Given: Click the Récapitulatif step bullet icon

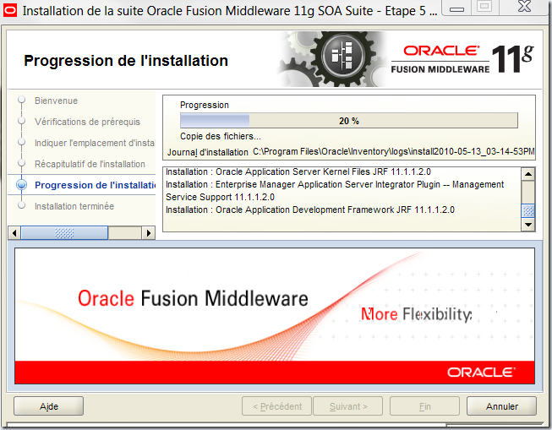Looking at the screenshot, I should [x=21, y=163].
